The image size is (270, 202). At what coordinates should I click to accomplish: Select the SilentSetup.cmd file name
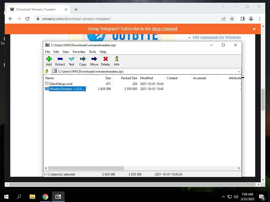[61, 84]
